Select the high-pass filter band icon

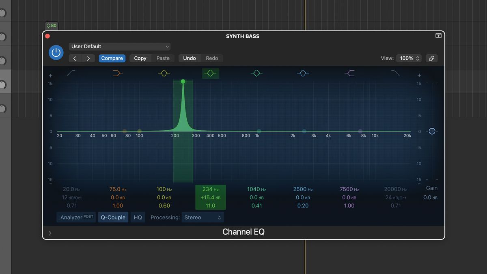point(71,73)
